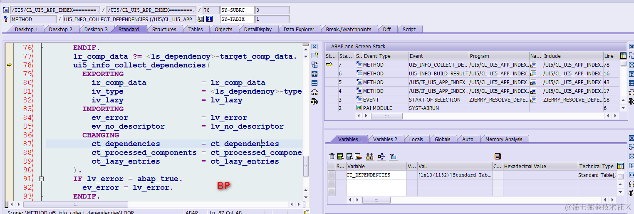Select third empty row selector in Variables table
Screen dimensions: 634x214
point(332,192)
